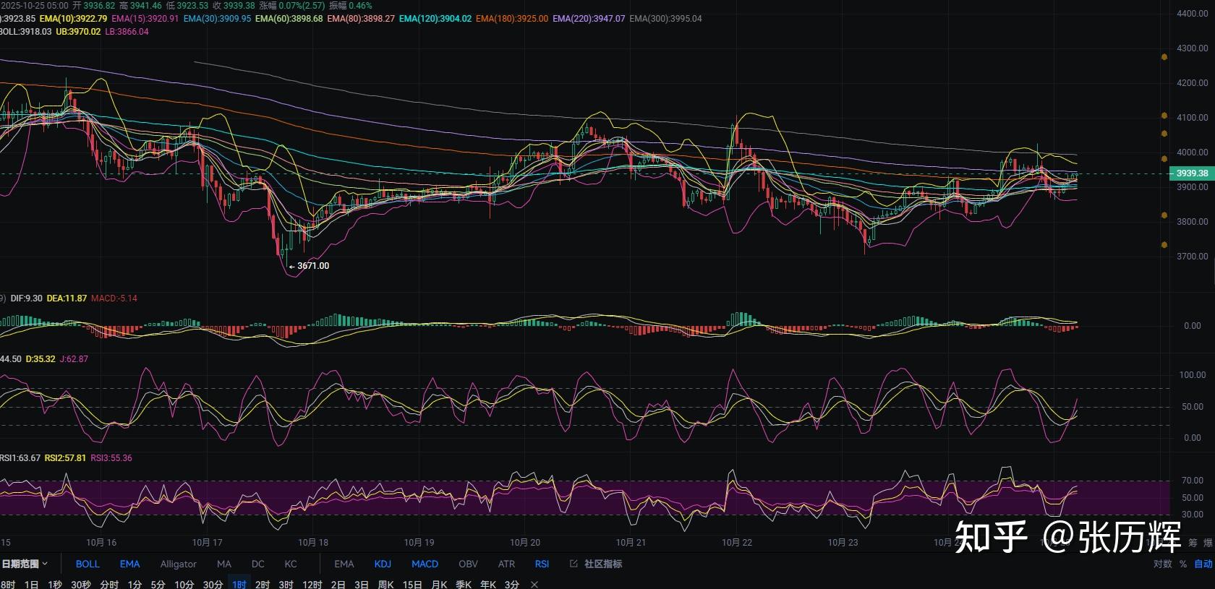Click the 3671.00 low price marker
The image size is (1215, 589).
(312, 266)
